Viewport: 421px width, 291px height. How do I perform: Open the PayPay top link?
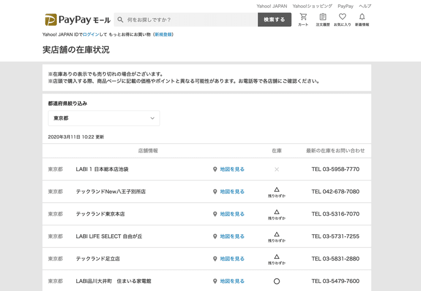coord(345,6)
